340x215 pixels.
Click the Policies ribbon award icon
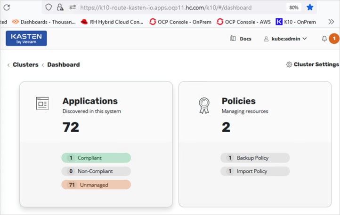(204, 105)
